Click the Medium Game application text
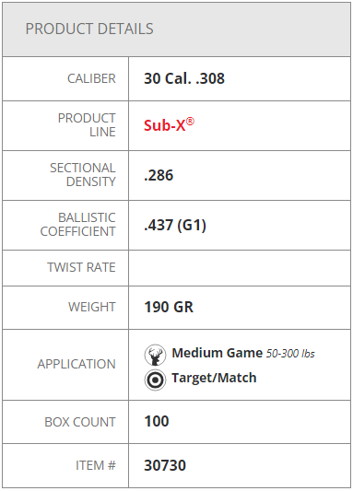The image size is (353, 491). pyautogui.click(x=218, y=353)
